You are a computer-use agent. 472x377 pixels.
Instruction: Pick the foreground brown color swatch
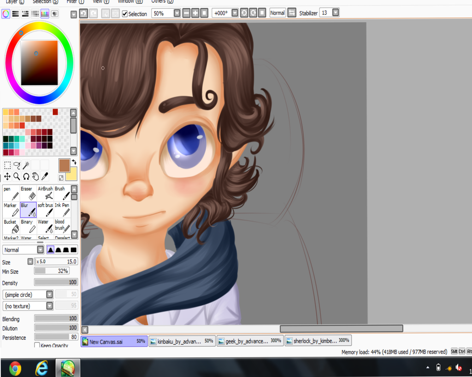[64, 165]
